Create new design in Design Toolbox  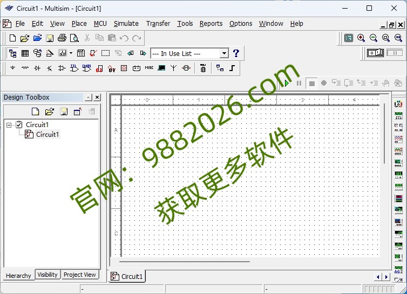coord(35,111)
